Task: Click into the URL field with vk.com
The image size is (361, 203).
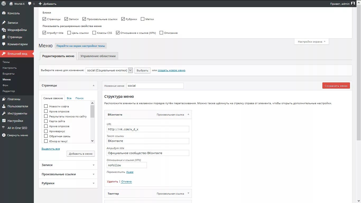Action: (x=148, y=129)
